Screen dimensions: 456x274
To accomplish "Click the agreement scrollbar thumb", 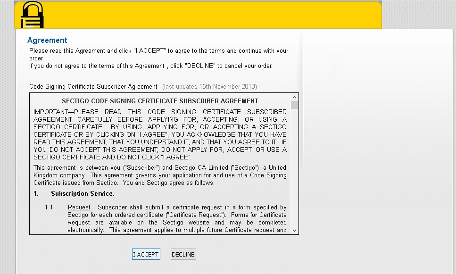I will click(294, 105).
